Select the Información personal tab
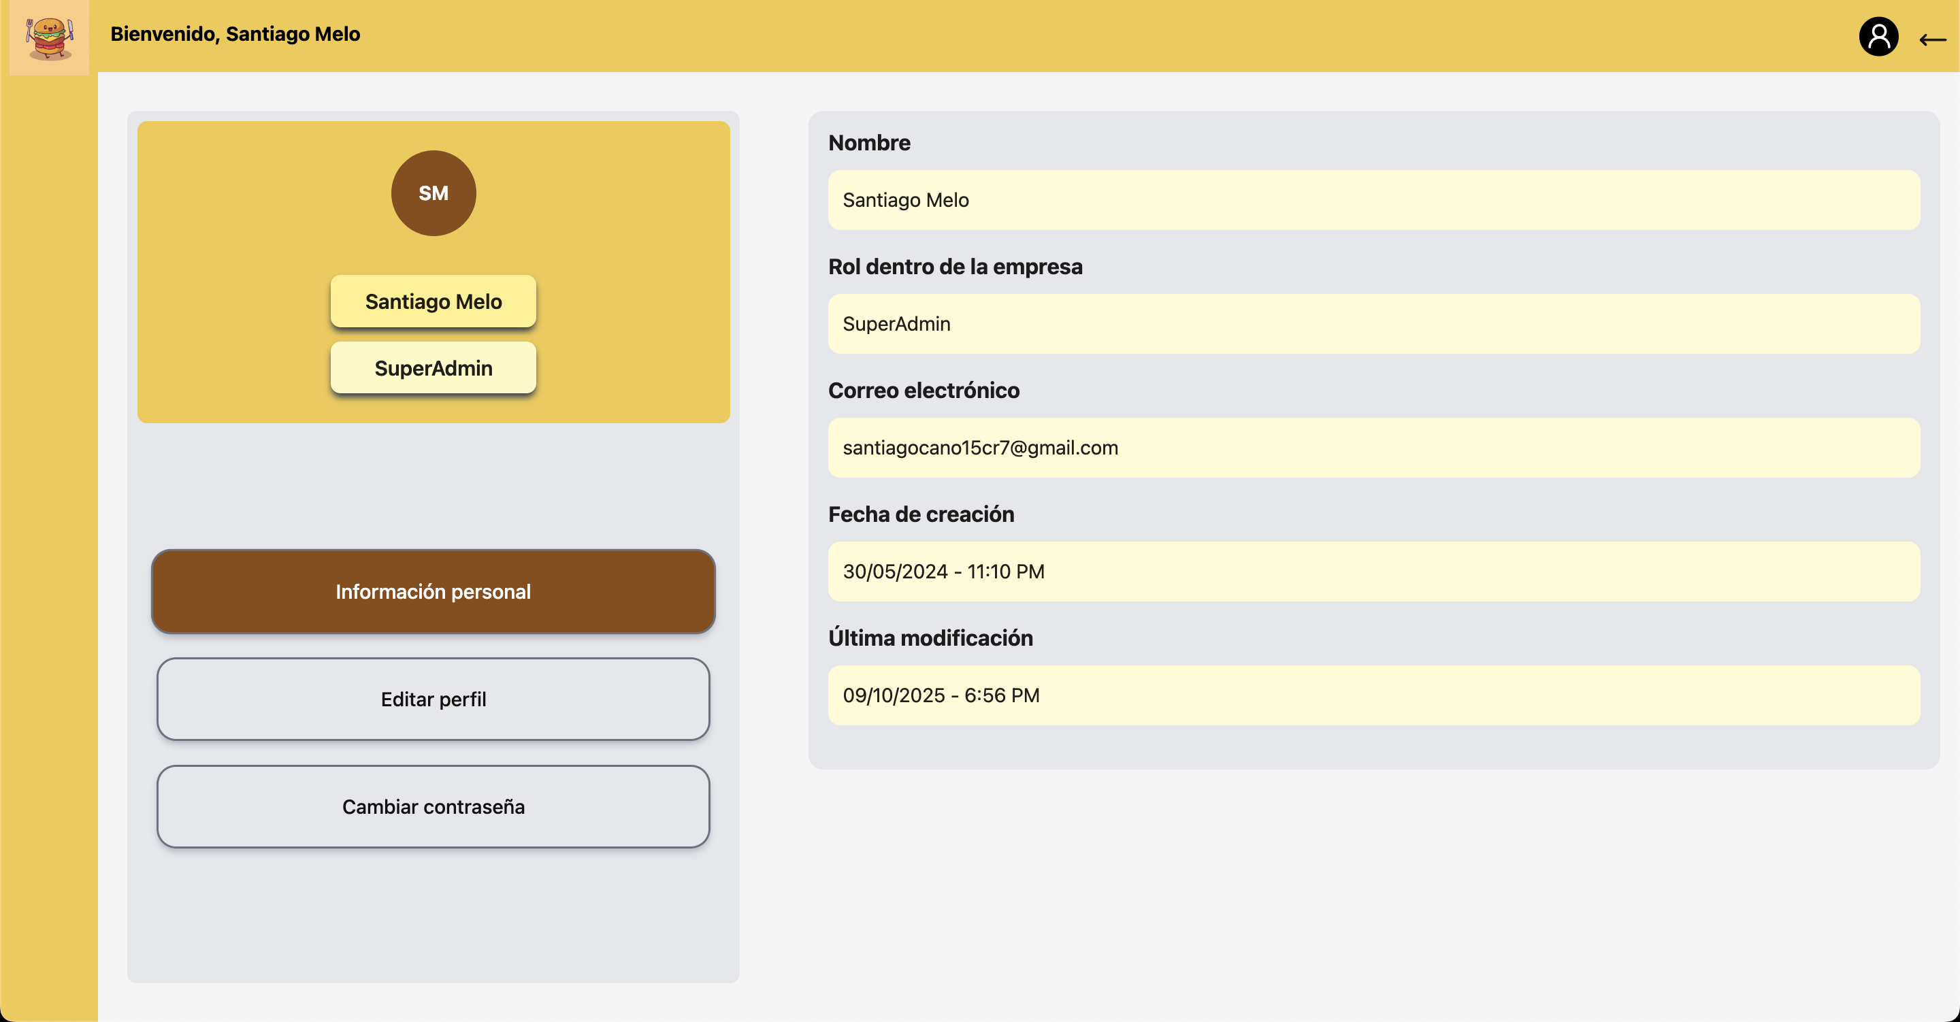The width and height of the screenshot is (1960, 1022). coord(433,591)
